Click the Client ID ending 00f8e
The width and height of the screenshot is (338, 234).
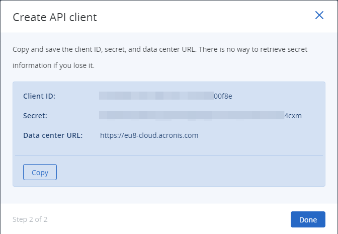[x=223, y=96]
